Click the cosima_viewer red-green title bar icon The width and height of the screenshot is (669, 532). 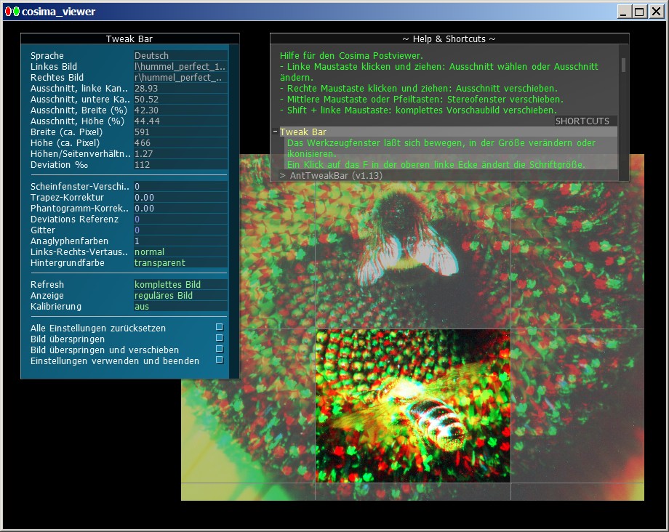[x=12, y=12]
